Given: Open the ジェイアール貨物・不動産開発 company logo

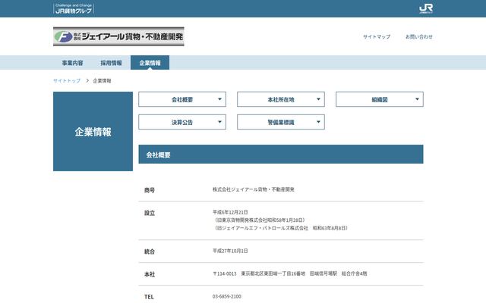Looking at the screenshot, I should [118, 36].
